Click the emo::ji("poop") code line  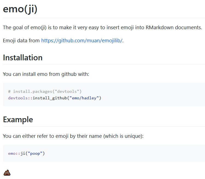click(27, 153)
